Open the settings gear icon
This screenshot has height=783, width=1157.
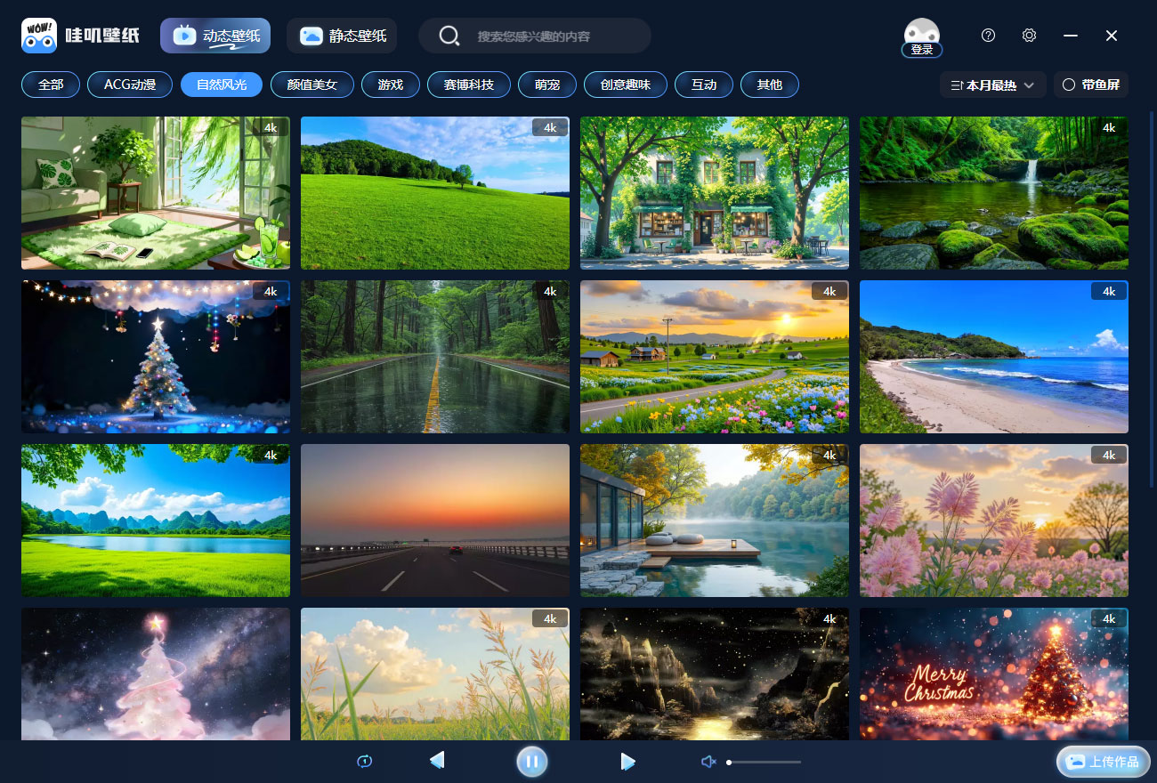tap(1029, 36)
